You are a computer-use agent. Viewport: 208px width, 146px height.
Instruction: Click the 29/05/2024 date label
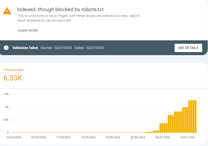[x=88, y=137]
